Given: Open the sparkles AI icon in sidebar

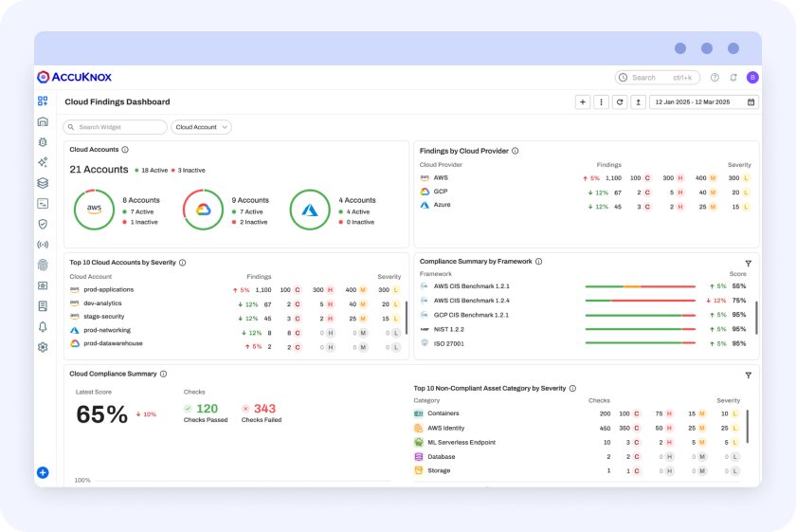Looking at the screenshot, I should (x=43, y=162).
